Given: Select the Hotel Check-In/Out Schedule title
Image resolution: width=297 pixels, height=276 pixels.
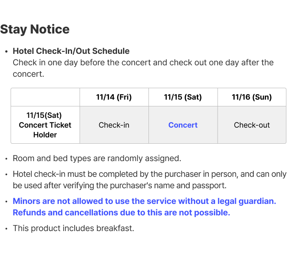Looking at the screenshot, I should (71, 51).
